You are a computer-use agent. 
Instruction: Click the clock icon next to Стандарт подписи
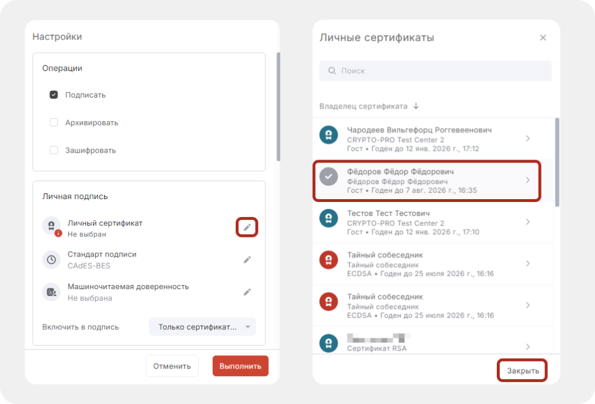point(51,259)
